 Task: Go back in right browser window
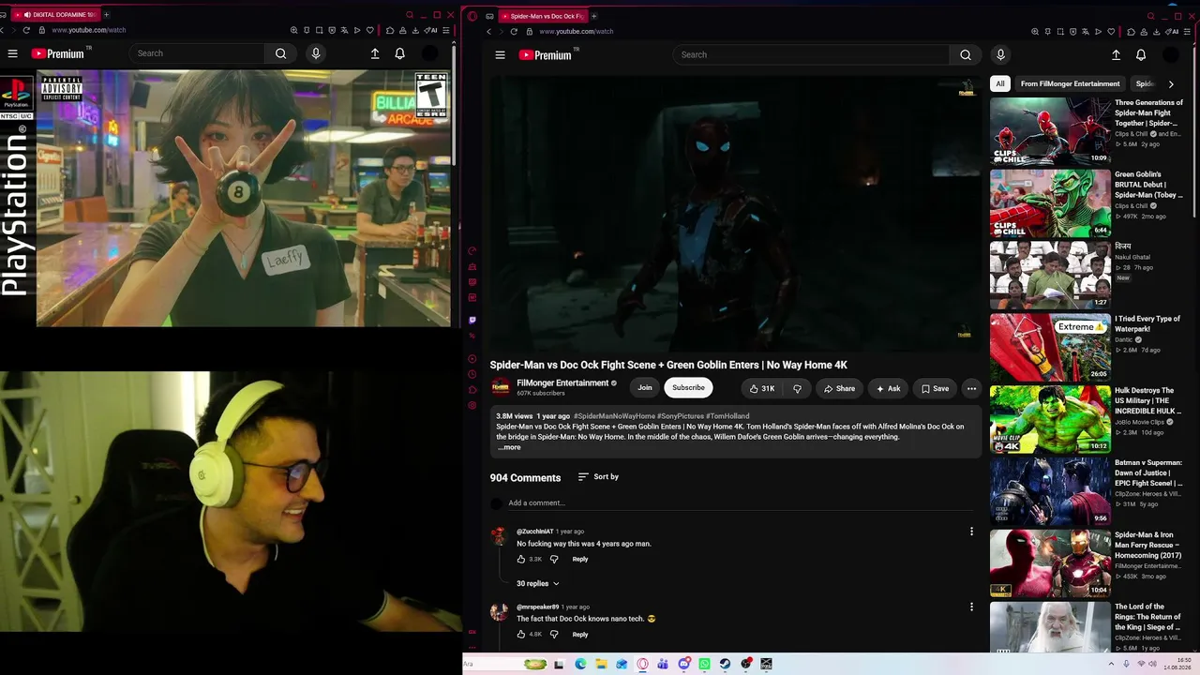tap(488, 31)
